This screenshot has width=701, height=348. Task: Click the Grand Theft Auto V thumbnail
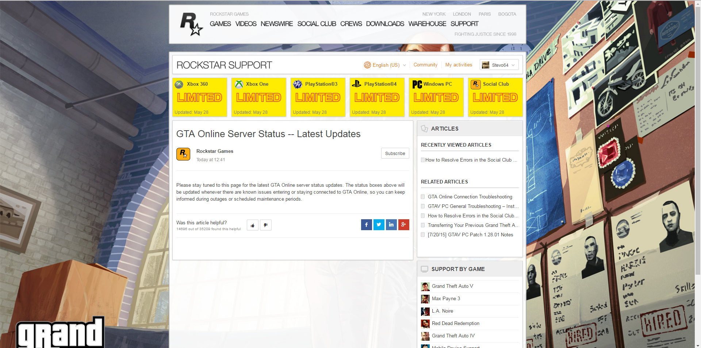click(x=425, y=286)
